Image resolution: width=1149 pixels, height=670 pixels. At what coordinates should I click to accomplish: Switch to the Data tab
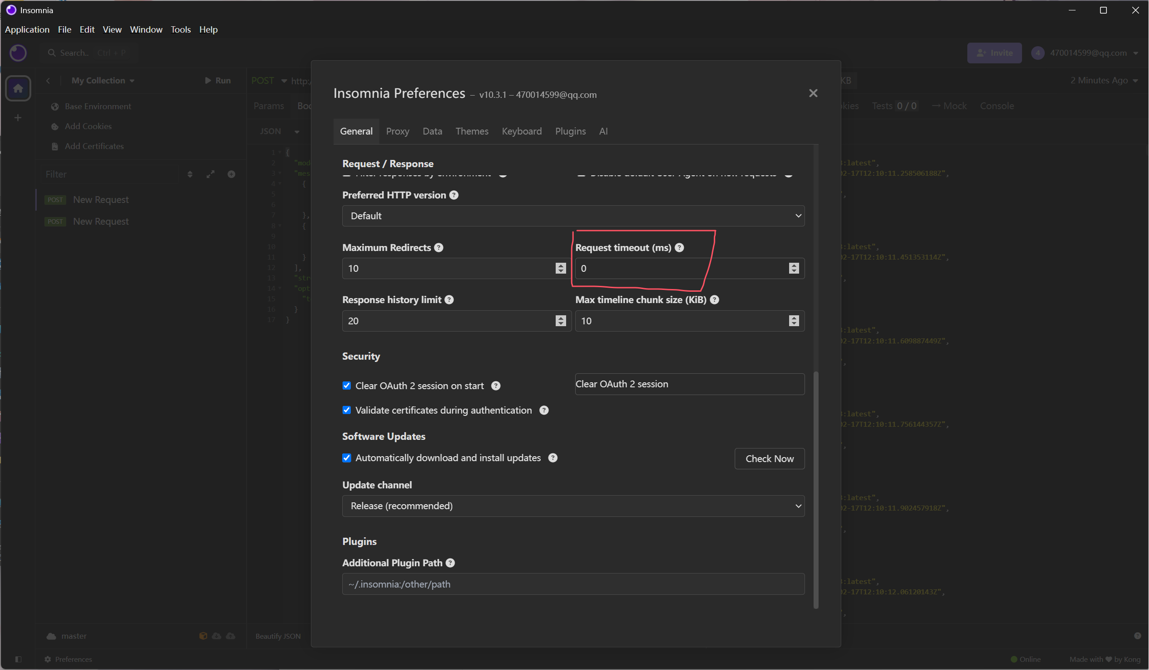coord(433,131)
